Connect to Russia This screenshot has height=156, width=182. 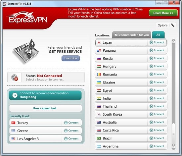coord(157,58)
